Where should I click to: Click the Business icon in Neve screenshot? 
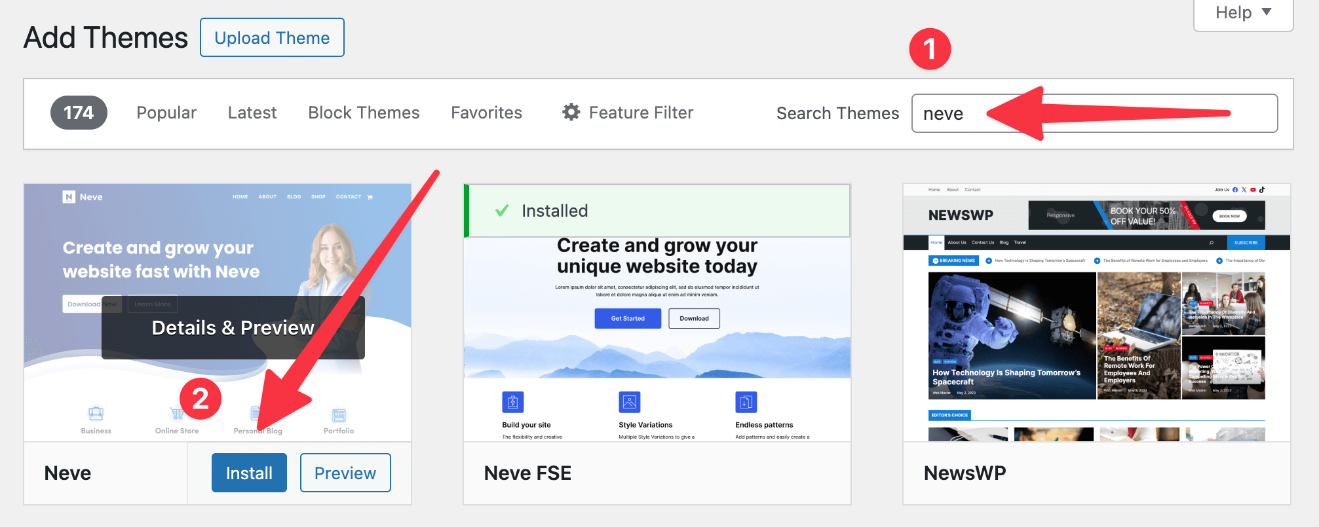(96, 414)
